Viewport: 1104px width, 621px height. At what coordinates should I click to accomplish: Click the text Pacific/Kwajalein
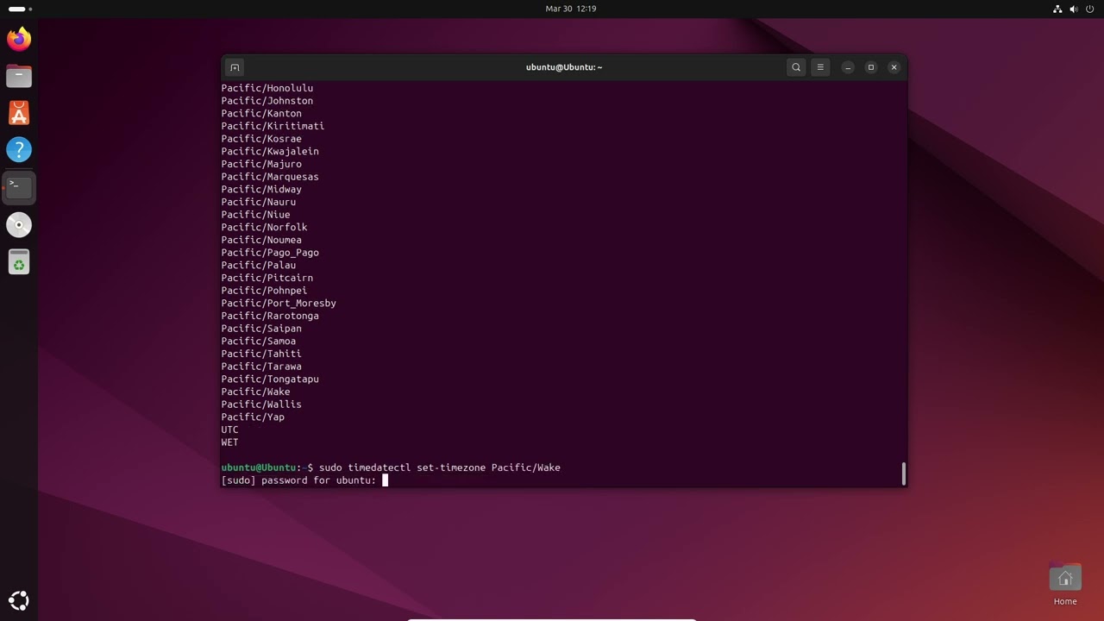pyautogui.click(x=270, y=151)
